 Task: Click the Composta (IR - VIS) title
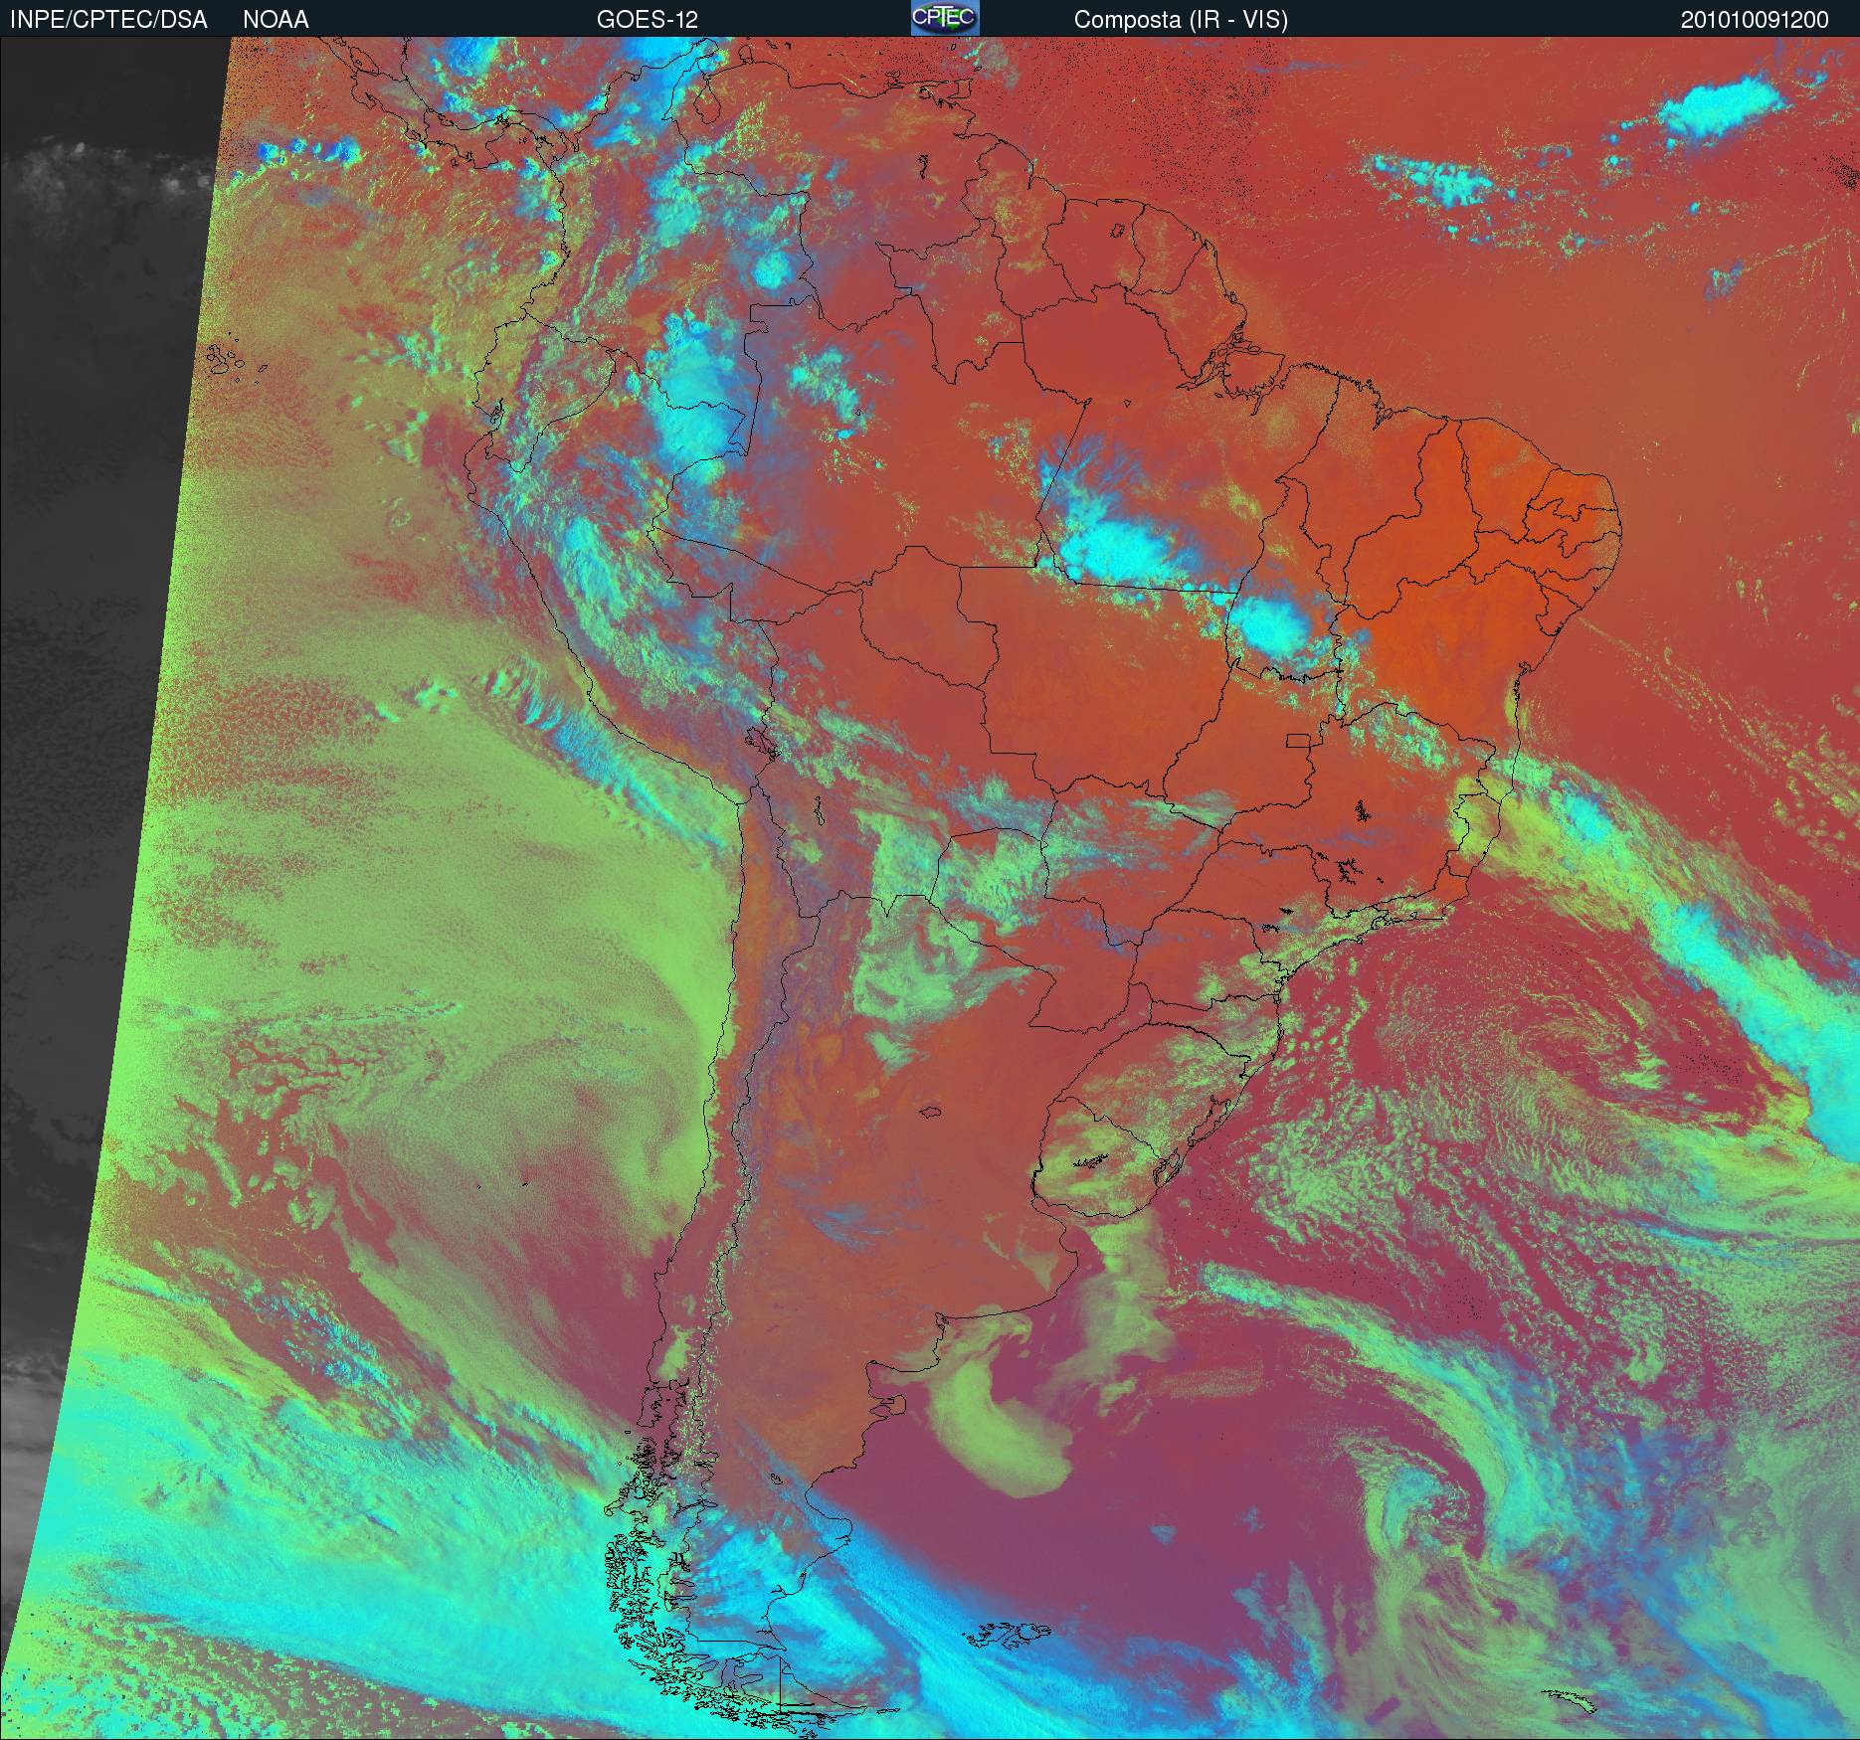pos(1181,20)
